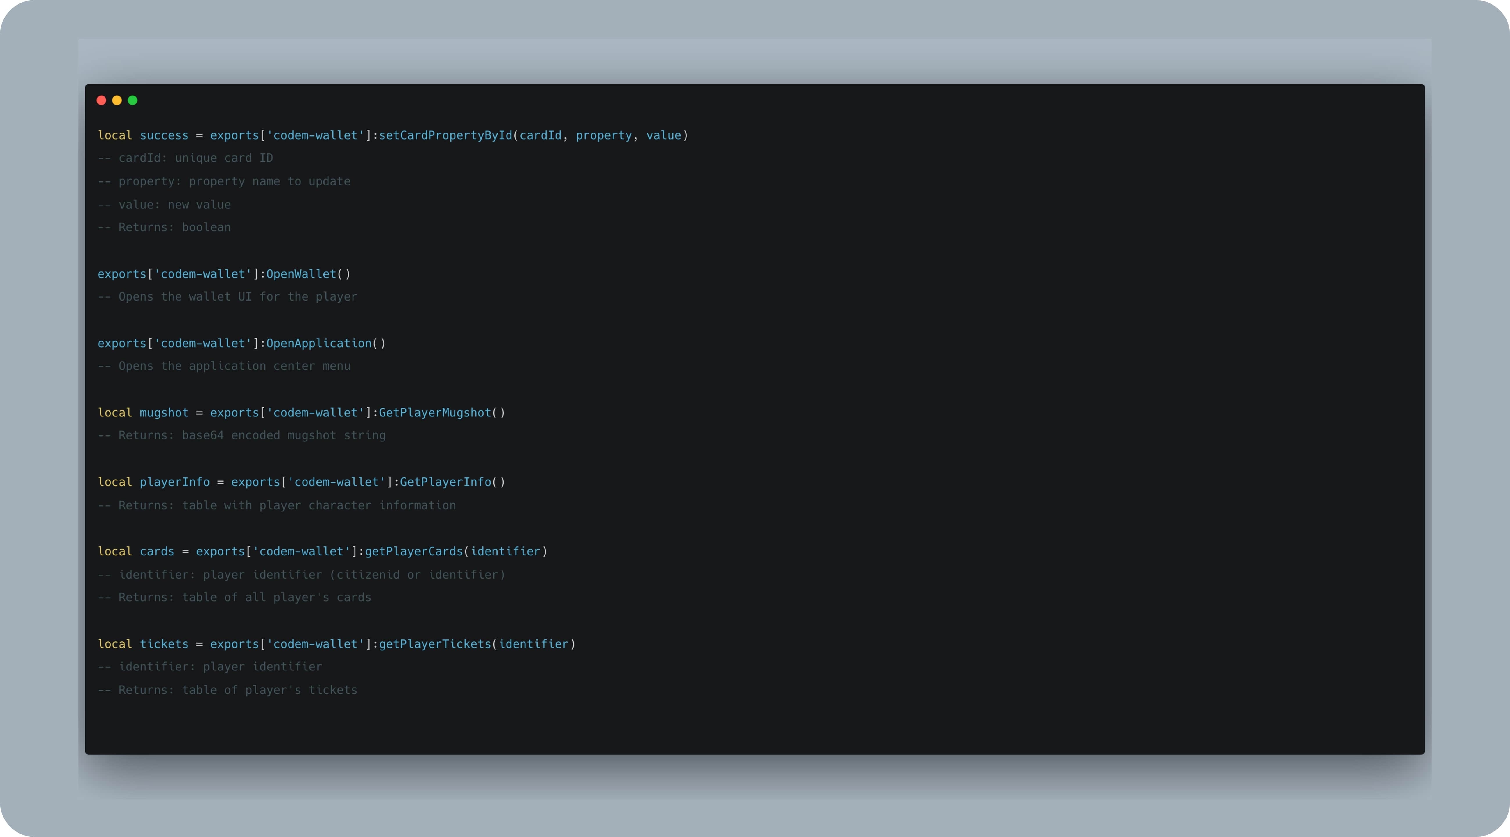The image size is (1510, 837).
Task: Click getPlayerCards function name
Action: (x=414, y=552)
